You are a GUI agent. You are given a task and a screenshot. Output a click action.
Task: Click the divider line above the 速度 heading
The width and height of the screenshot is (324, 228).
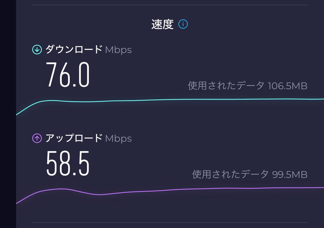click(x=170, y=5)
